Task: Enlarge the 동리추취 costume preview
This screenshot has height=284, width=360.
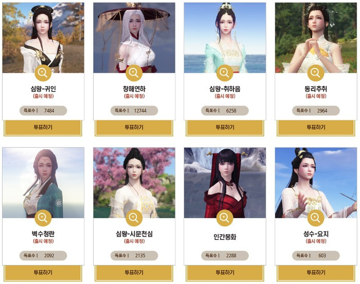Action: coord(316,73)
